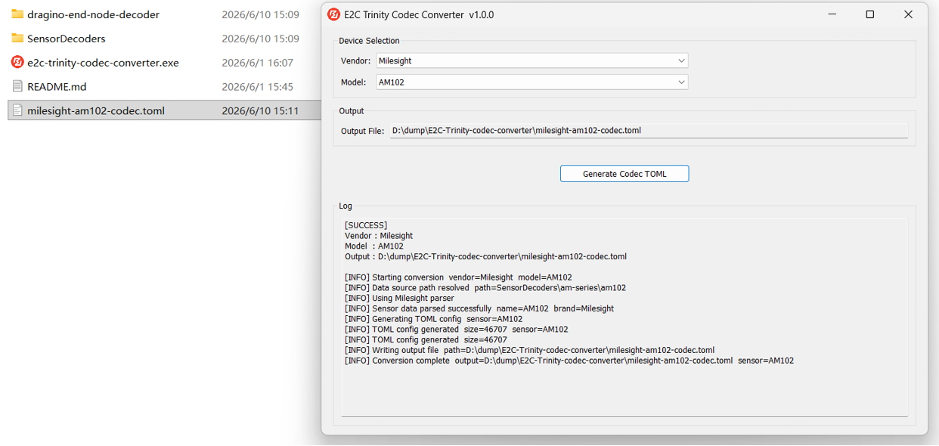Open the Model dropdown showing AM102
This screenshot has width=939, height=446.
pyautogui.click(x=531, y=82)
